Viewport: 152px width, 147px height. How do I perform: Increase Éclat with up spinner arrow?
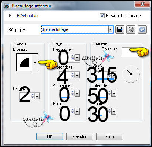tap(72, 110)
